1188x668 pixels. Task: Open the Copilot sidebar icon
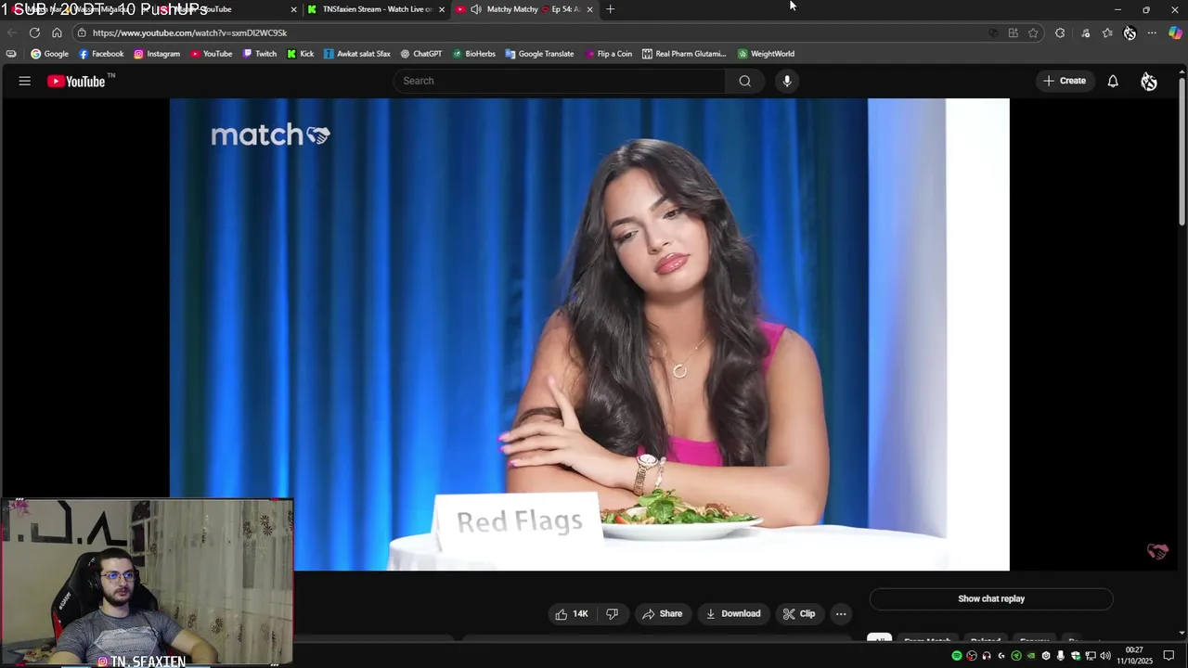[x=1175, y=32]
